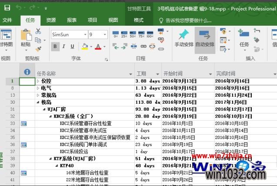Click the Cut scissors icon
The height and width of the screenshot is (186, 277).
[x=38, y=31]
